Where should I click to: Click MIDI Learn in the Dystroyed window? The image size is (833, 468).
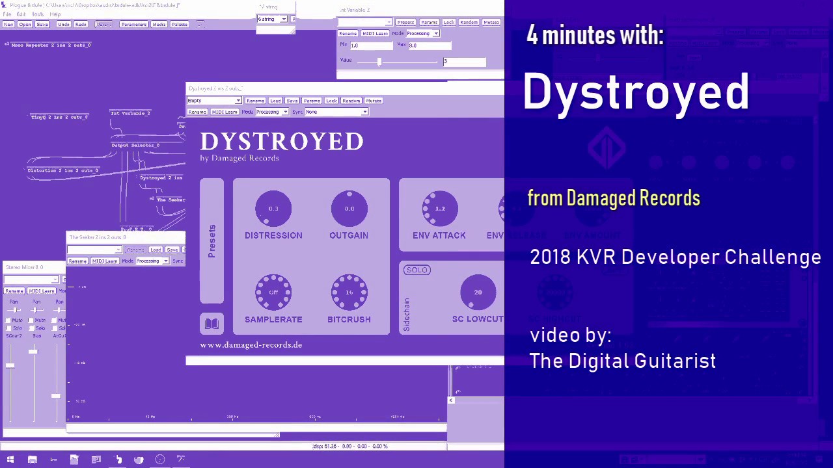225,112
